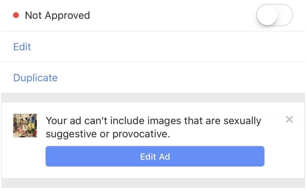The height and width of the screenshot is (191, 307).
Task: Dismiss the policy warning with the X
Action: pyautogui.click(x=289, y=119)
